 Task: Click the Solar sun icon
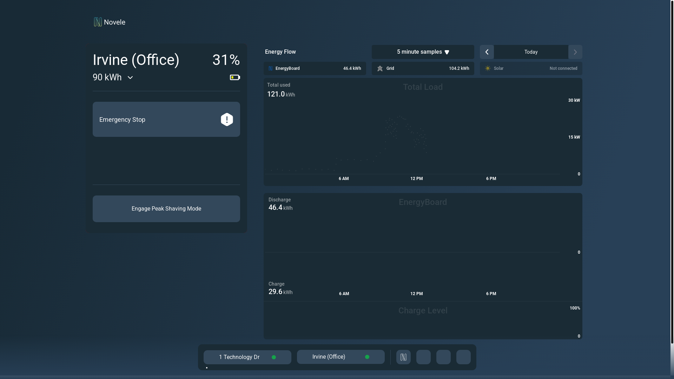point(488,68)
